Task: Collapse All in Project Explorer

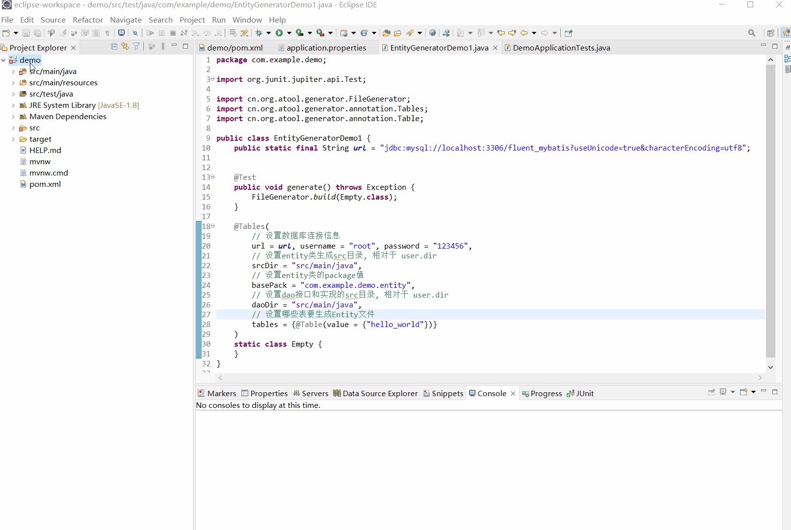Action: [114, 47]
